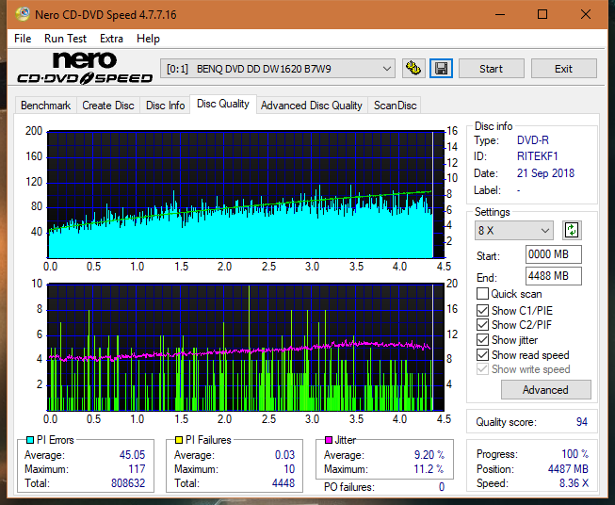Click the yellow PI Failures legend swatch
Image resolution: width=615 pixels, height=505 pixels.
[x=179, y=440]
